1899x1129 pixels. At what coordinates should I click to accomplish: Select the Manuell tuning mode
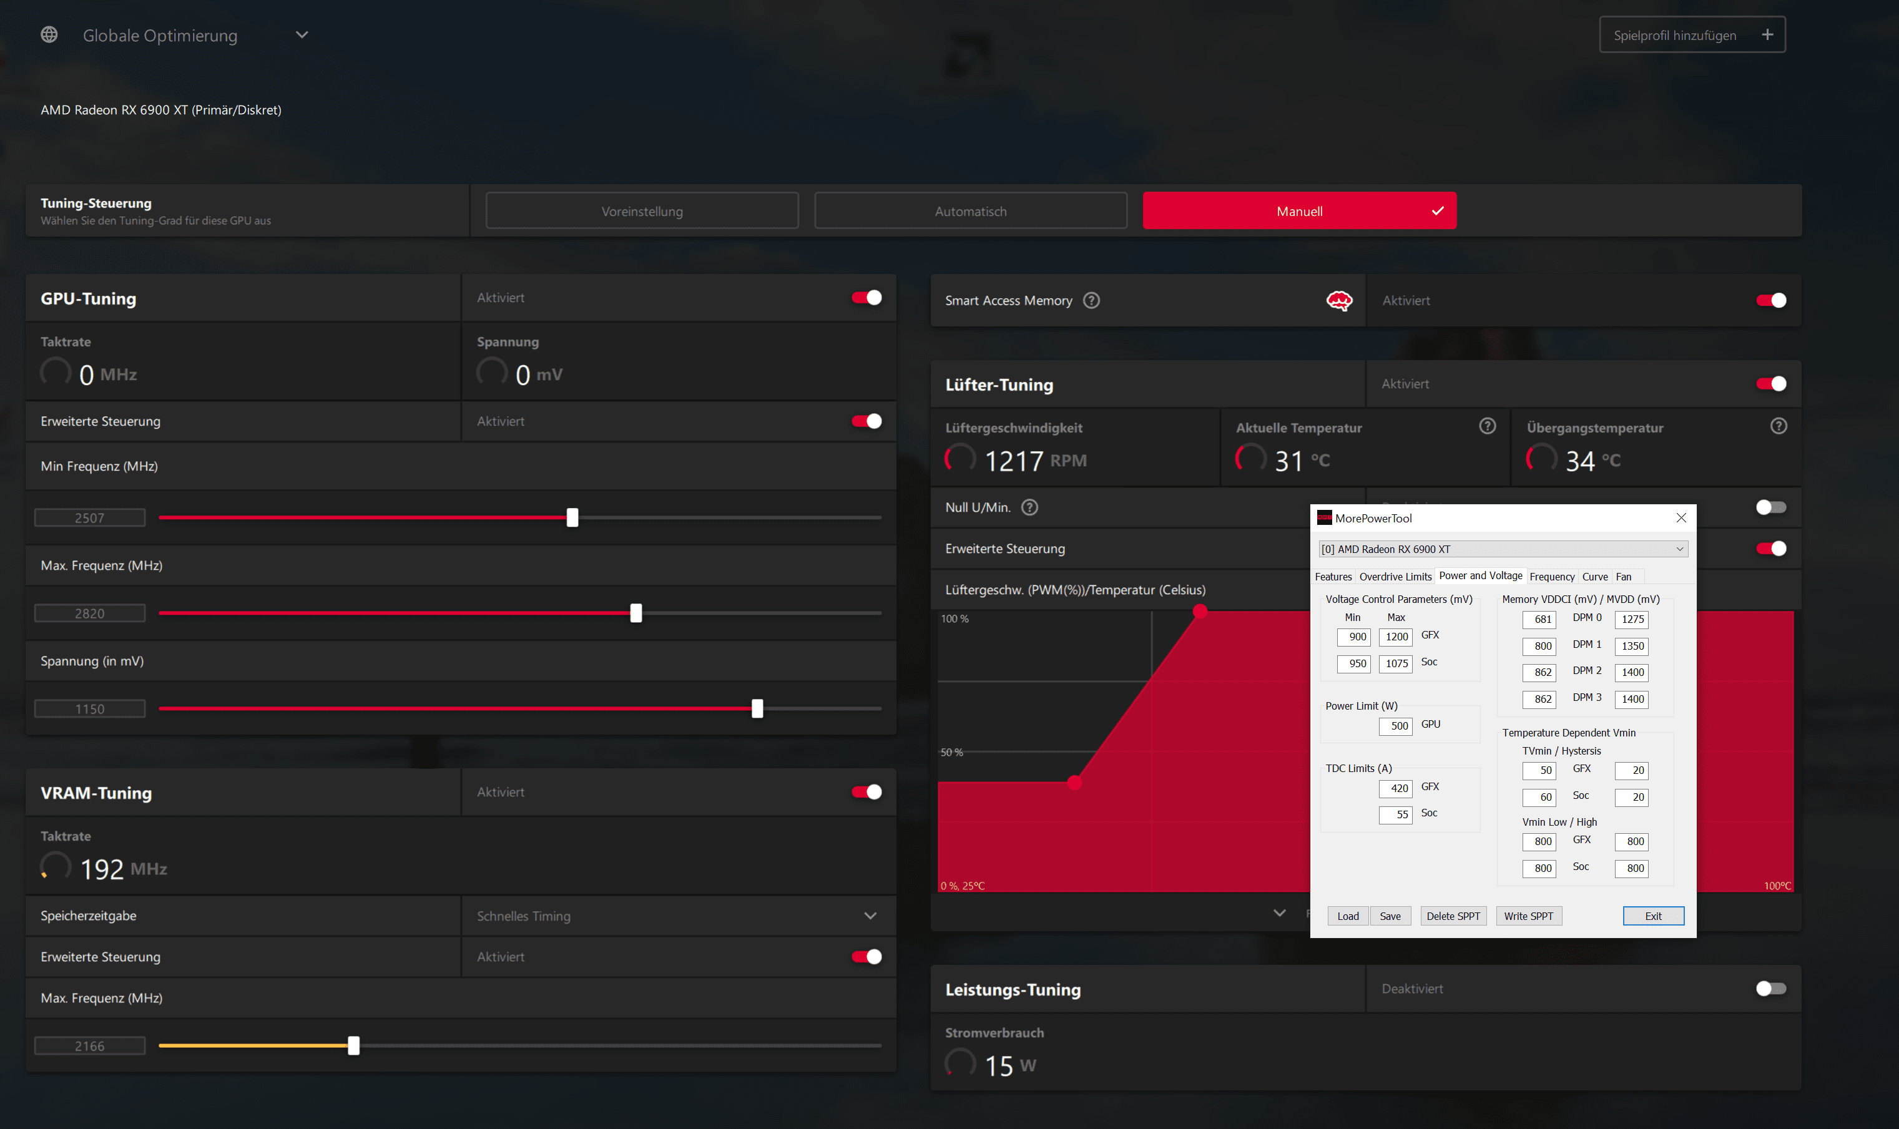(x=1300, y=211)
